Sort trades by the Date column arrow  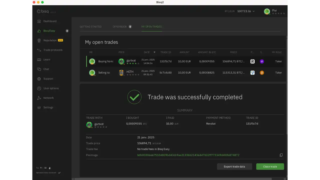pyautogui.click(x=154, y=52)
